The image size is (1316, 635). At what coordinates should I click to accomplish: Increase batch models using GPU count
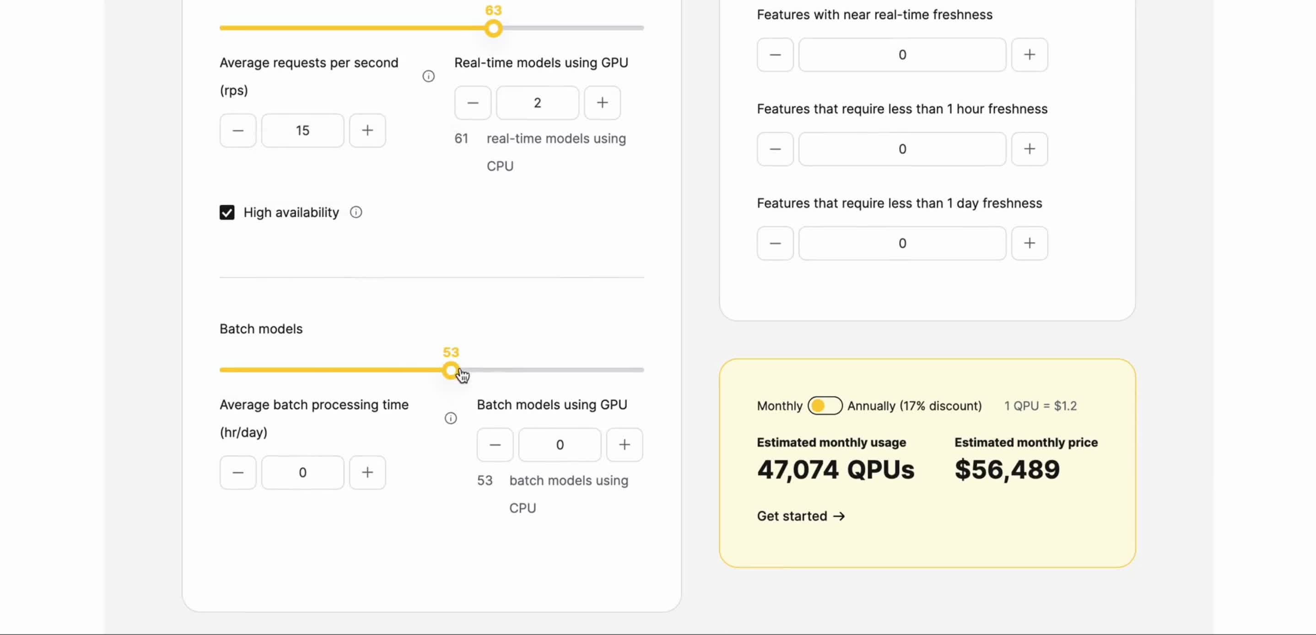pyautogui.click(x=624, y=445)
